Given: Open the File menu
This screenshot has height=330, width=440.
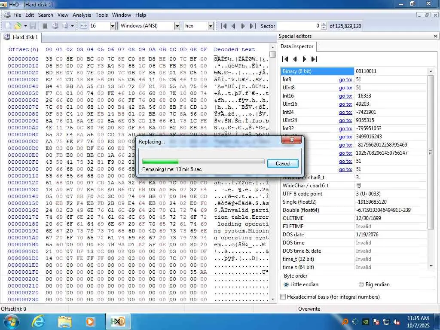Looking at the screenshot, I should tap(17, 15).
